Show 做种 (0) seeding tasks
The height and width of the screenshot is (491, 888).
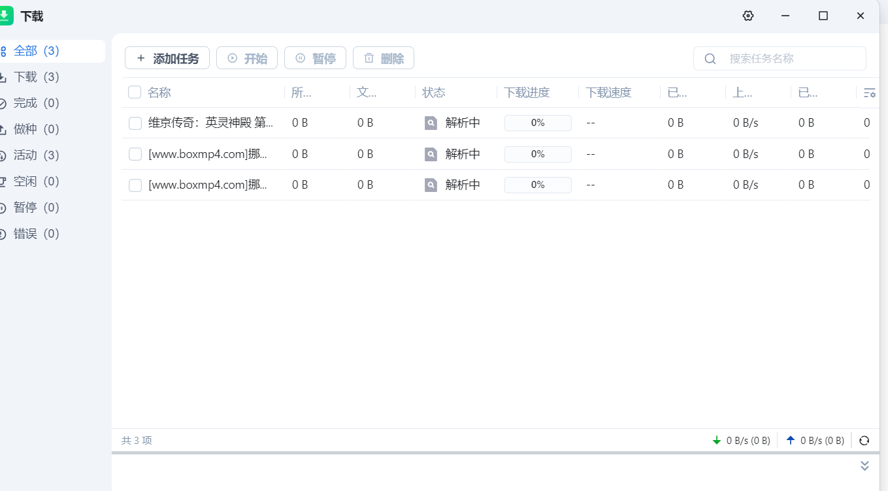51,129
